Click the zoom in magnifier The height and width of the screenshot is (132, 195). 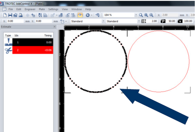click(146, 15)
